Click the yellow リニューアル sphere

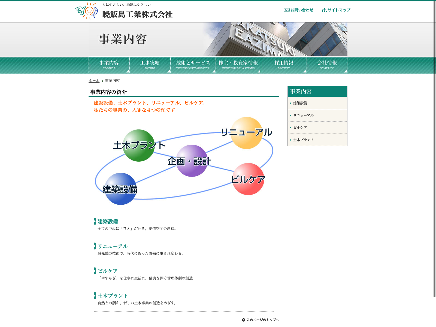246,133
